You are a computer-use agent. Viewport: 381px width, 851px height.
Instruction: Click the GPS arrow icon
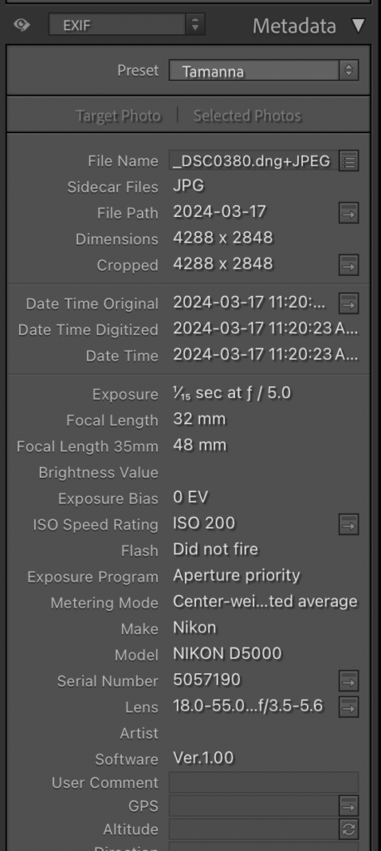coord(349,806)
